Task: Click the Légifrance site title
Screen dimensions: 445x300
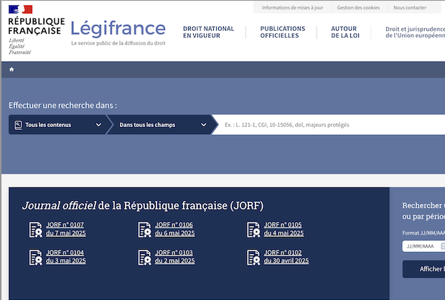Action: tap(118, 28)
